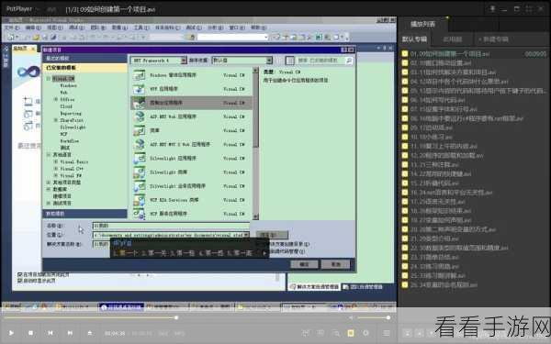
Task: Select the Workflow tree item
Action: pos(69,141)
